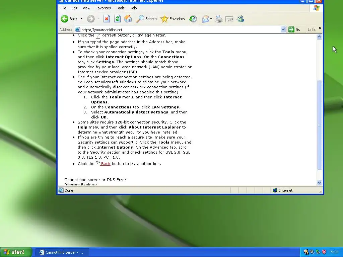Go to Home page icon
This screenshot has height=257, width=343.
point(128,19)
